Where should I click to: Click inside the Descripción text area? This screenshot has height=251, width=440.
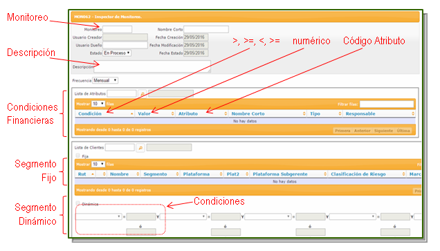152,66
